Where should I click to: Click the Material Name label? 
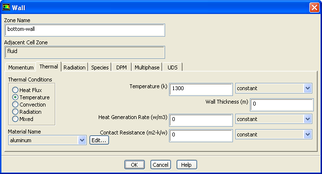coord(24,132)
